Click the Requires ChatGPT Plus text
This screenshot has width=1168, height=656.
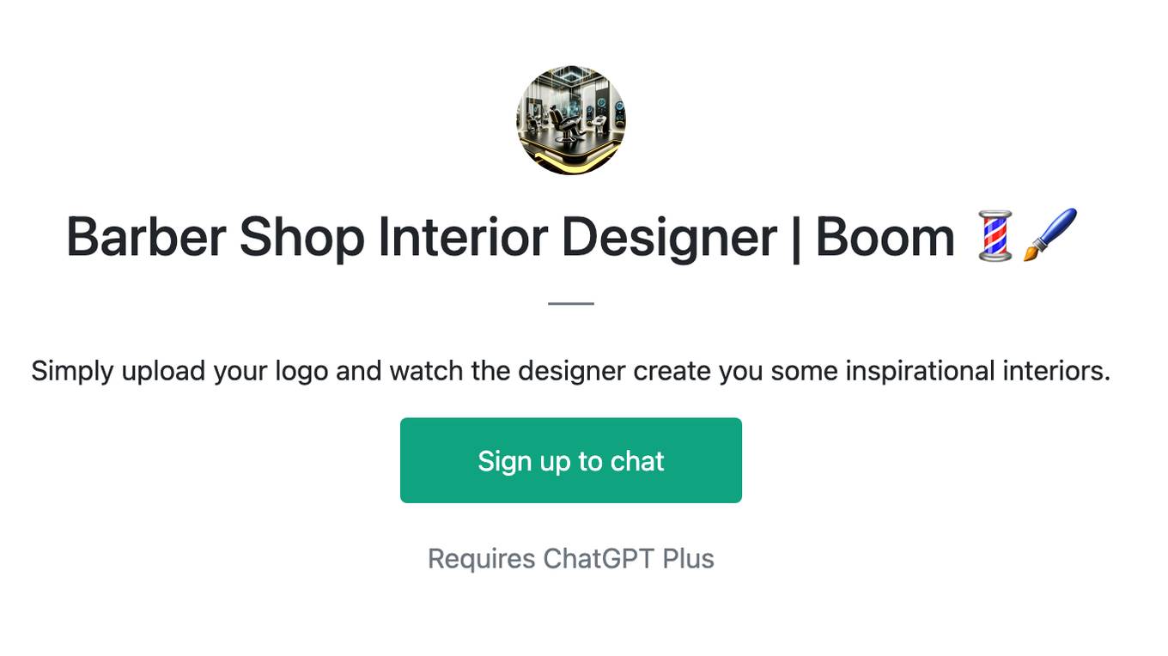point(571,559)
